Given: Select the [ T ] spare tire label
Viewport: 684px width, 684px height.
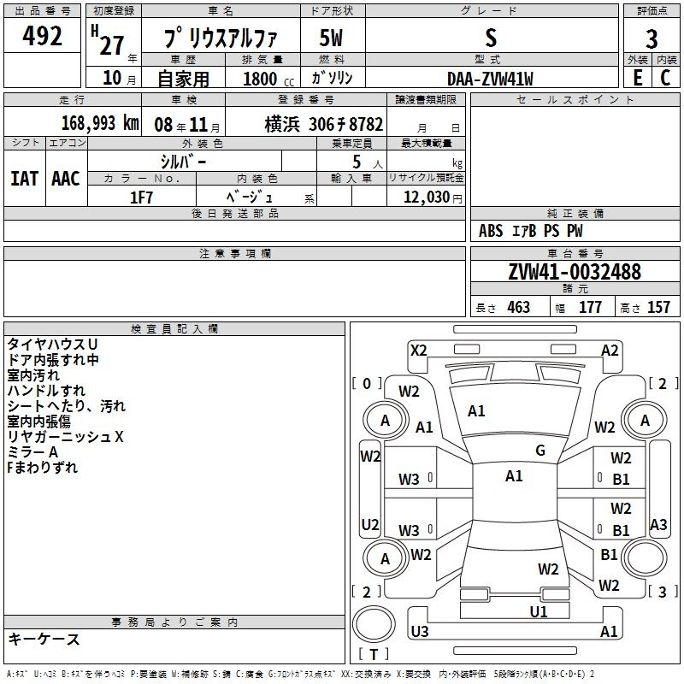Looking at the screenshot, I should 374,654.
